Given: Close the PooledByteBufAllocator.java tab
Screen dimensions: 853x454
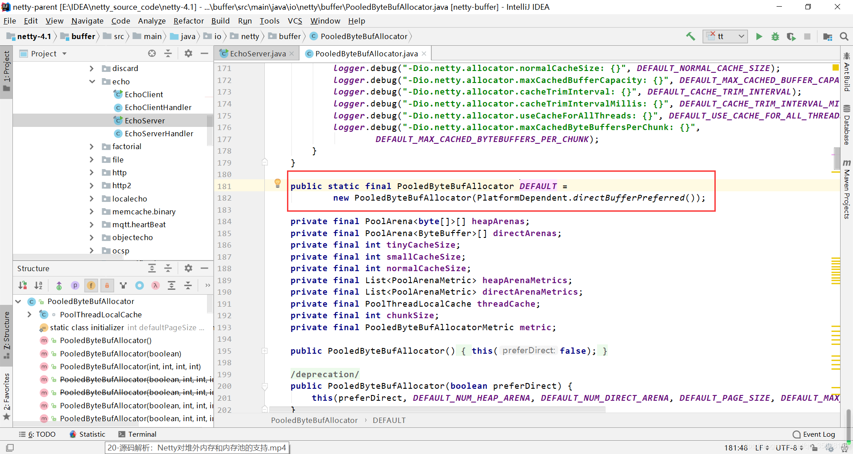Looking at the screenshot, I should [424, 54].
